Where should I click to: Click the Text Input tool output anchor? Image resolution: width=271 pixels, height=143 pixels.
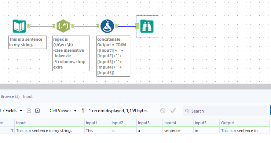pos(29,26)
